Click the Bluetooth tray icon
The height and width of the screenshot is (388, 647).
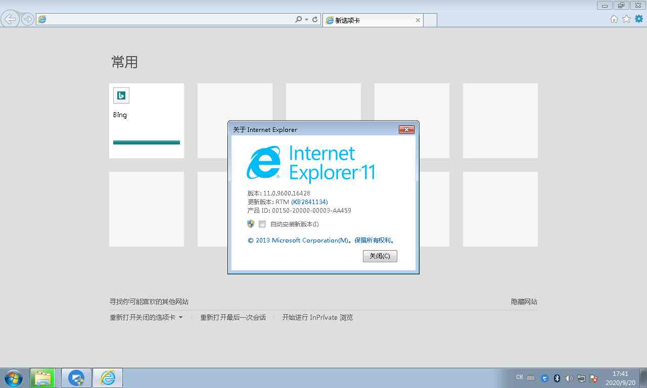pos(557,378)
